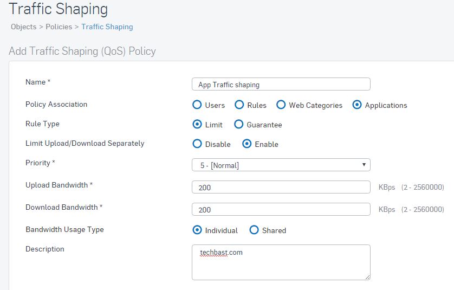Click the Name input field
The width and height of the screenshot is (454, 290).
click(281, 84)
